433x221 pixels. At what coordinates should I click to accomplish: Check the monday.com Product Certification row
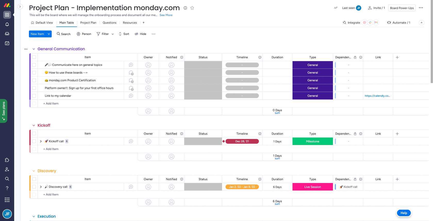point(34,80)
